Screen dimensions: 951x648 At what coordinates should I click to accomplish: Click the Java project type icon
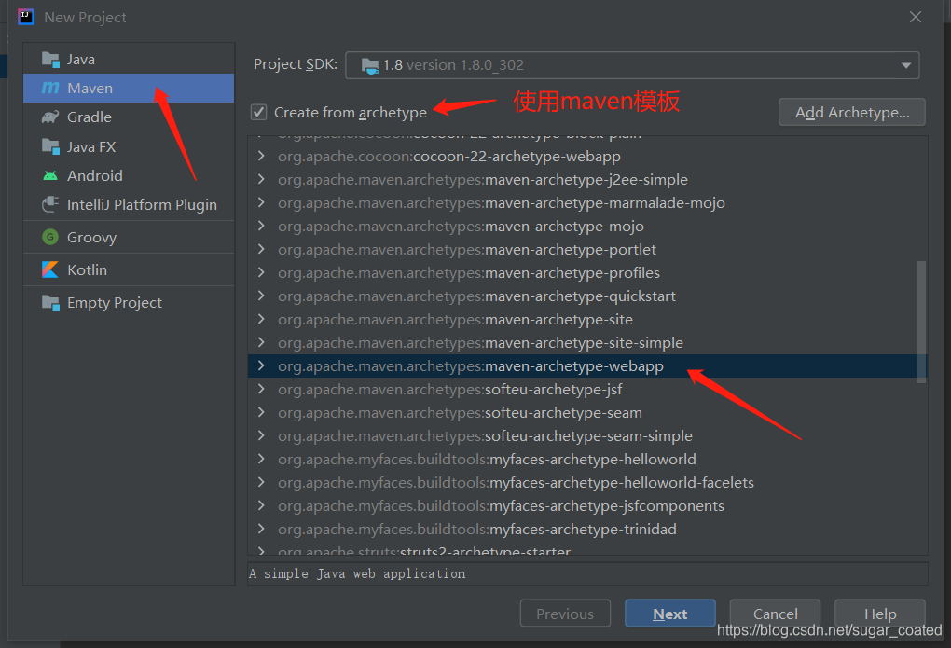tap(50, 60)
